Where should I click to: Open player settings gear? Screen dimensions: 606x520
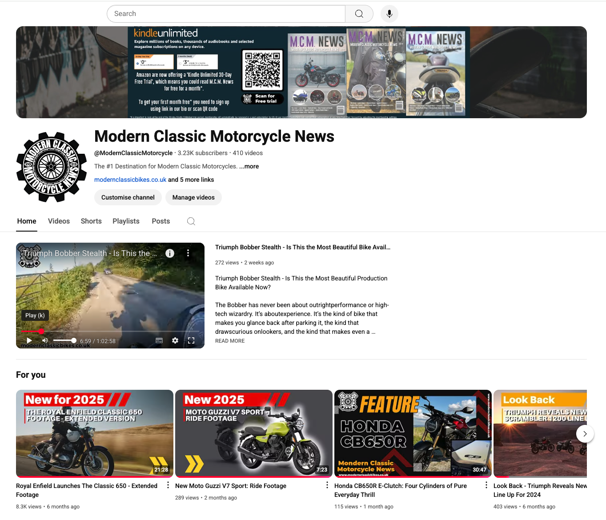pos(175,340)
